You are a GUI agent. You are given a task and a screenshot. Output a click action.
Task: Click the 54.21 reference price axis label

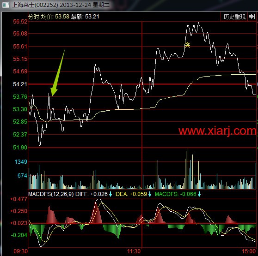tap(20, 84)
